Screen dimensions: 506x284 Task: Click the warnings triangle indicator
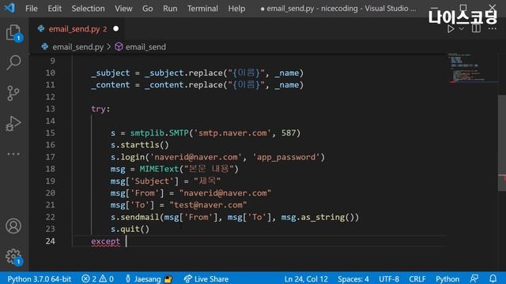[103, 278]
